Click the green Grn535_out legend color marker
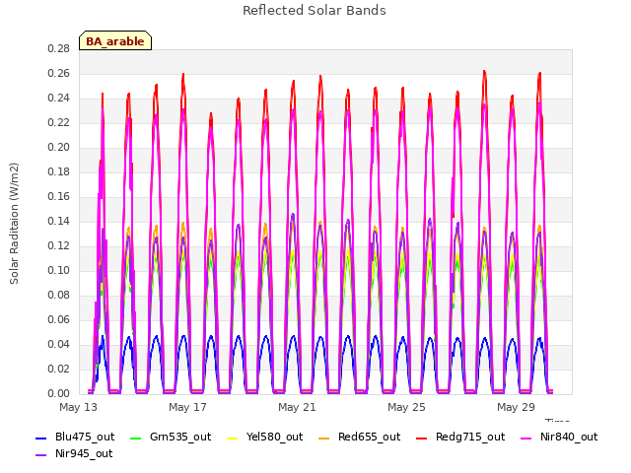 (136, 438)
